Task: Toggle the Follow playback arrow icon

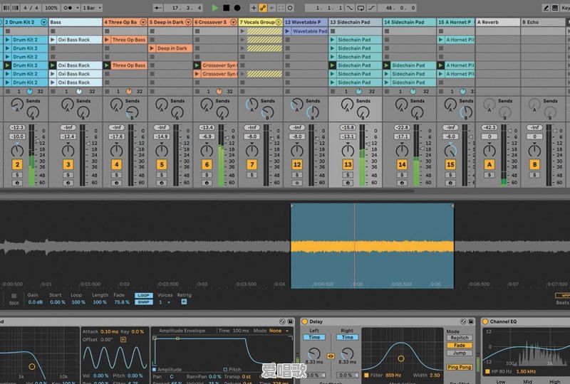Action: [x=157, y=8]
